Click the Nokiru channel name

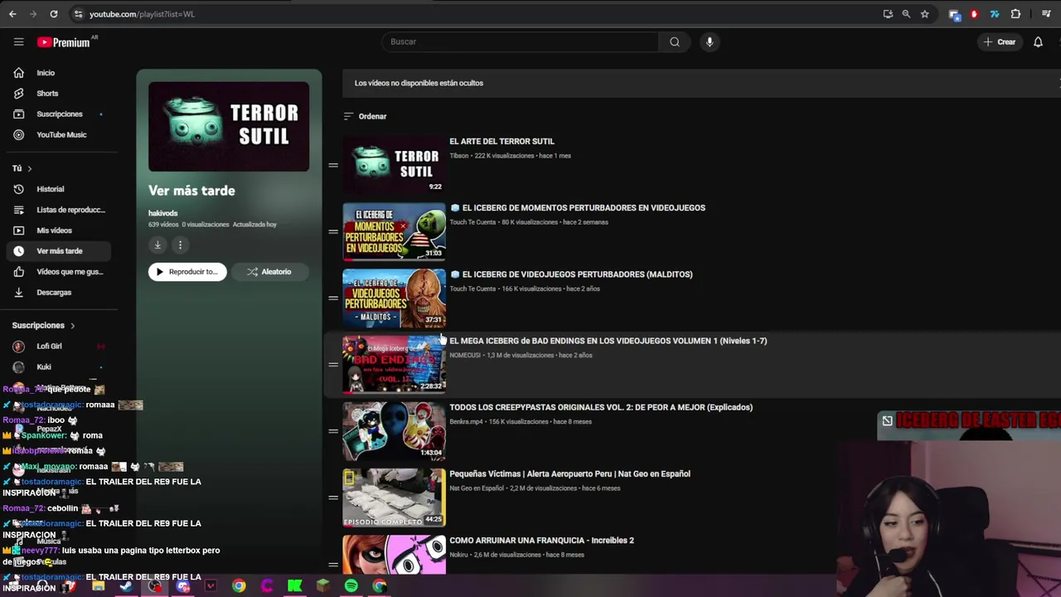pos(458,555)
